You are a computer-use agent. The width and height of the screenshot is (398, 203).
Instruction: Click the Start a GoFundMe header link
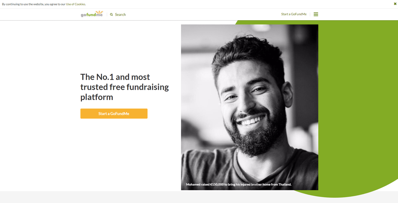click(x=294, y=14)
